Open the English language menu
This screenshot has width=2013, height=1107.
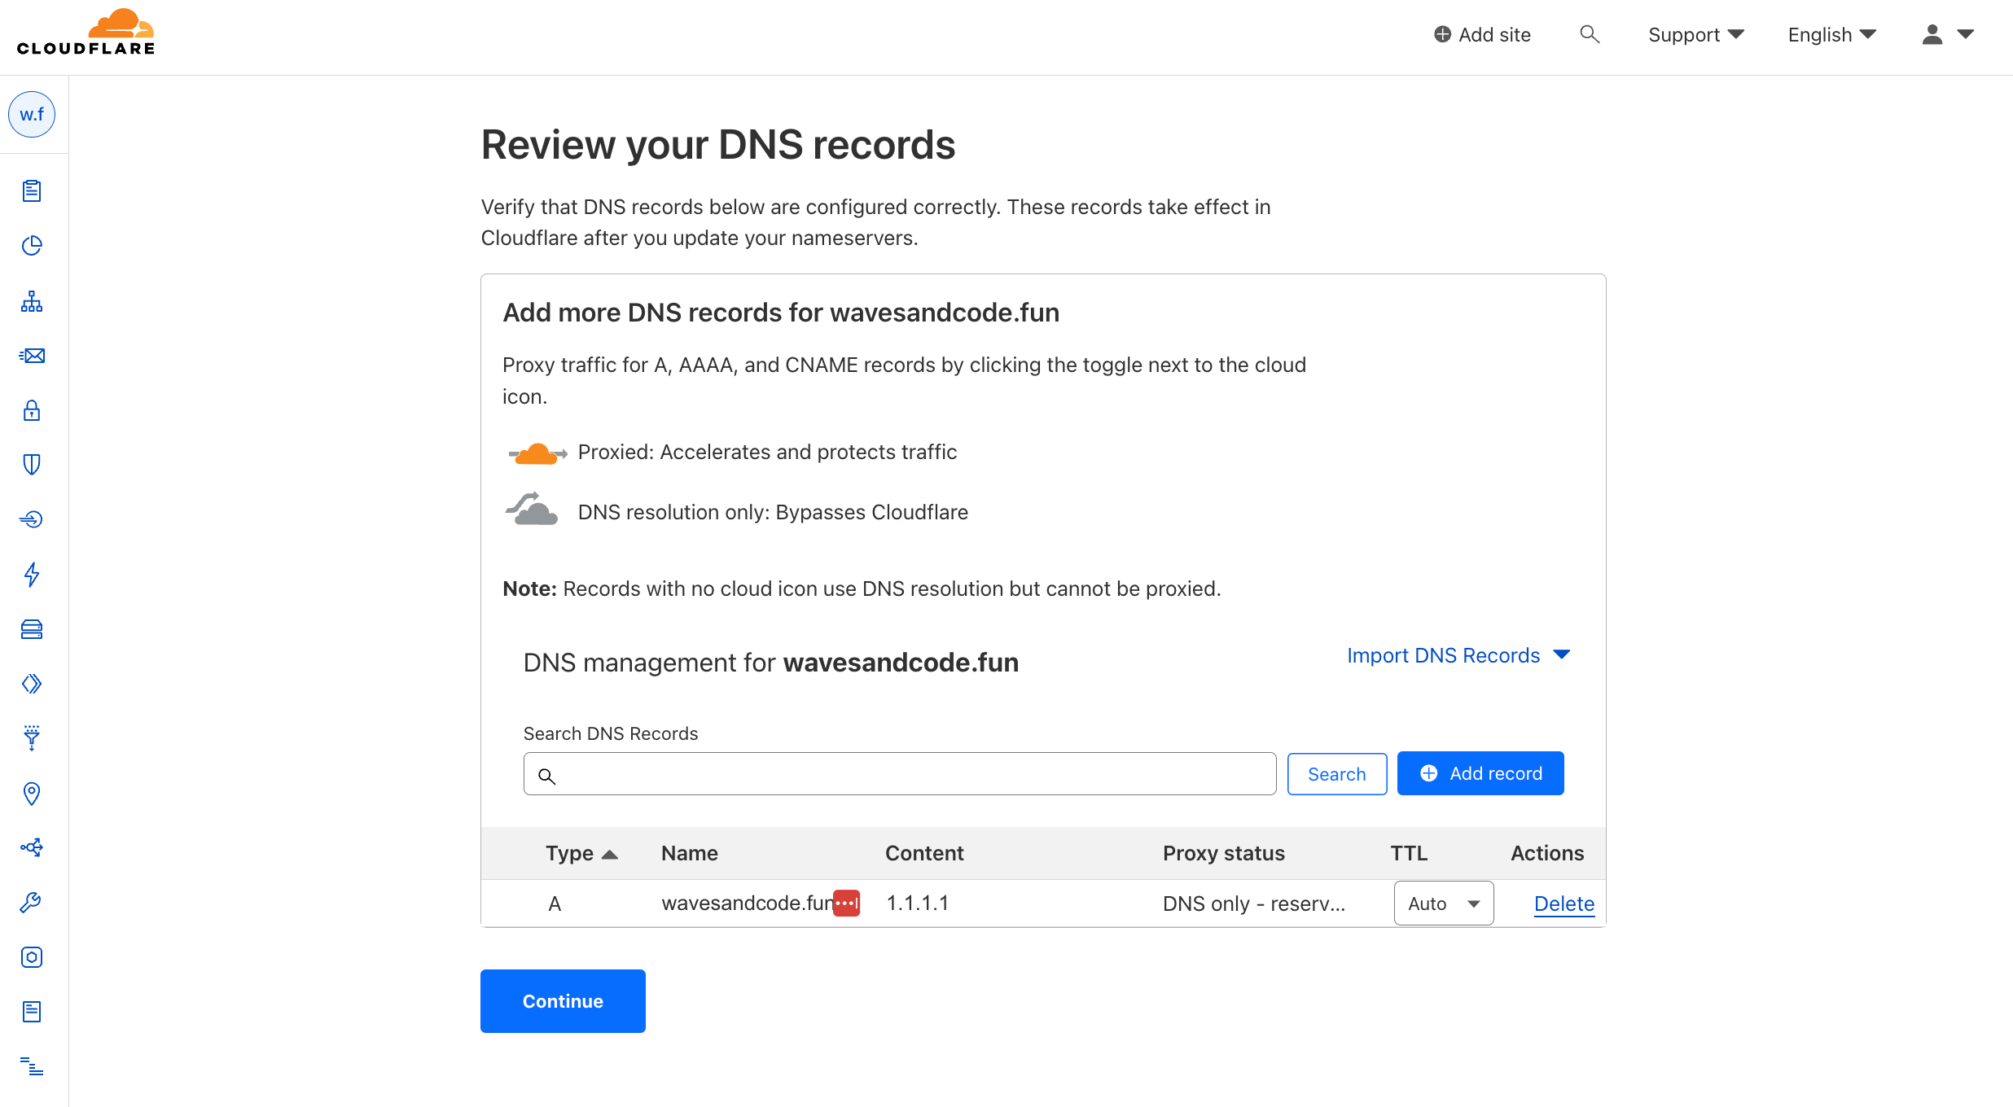(1832, 34)
